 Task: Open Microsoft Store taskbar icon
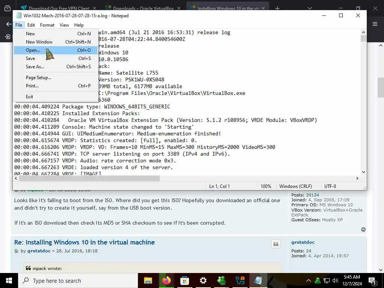coord(184,280)
